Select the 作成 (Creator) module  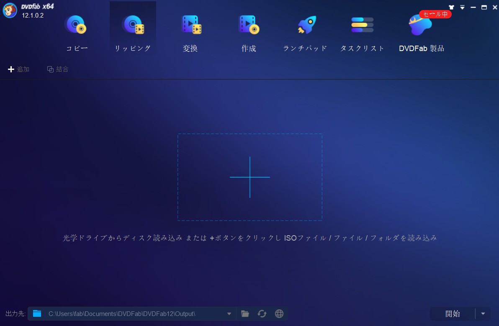point(249,33)
